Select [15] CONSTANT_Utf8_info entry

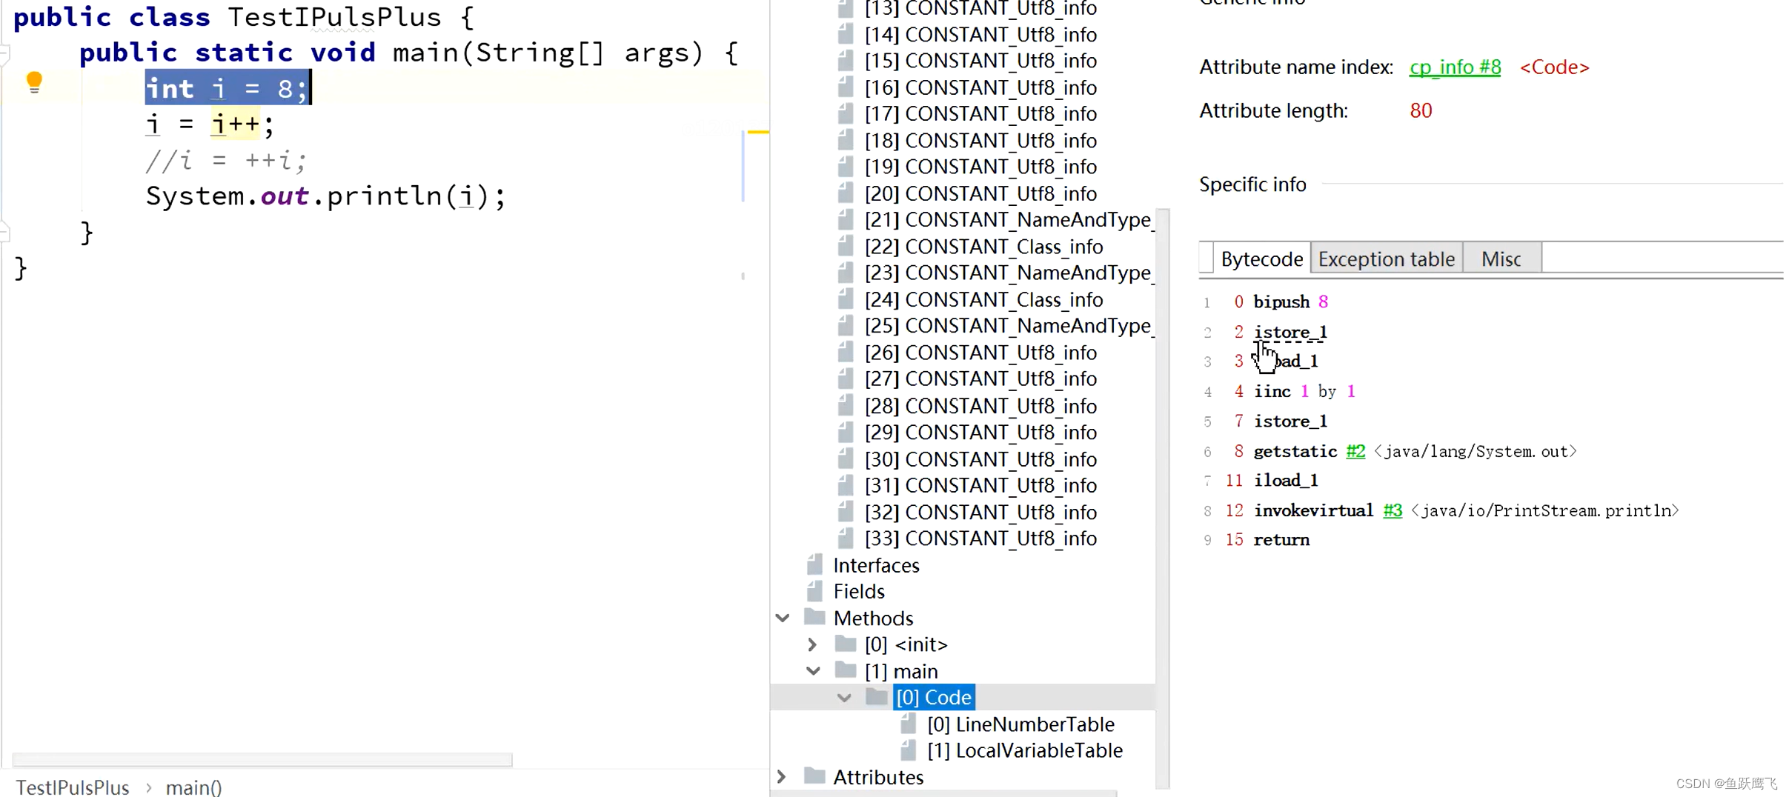pyautogui.click(x=980, y=61)
